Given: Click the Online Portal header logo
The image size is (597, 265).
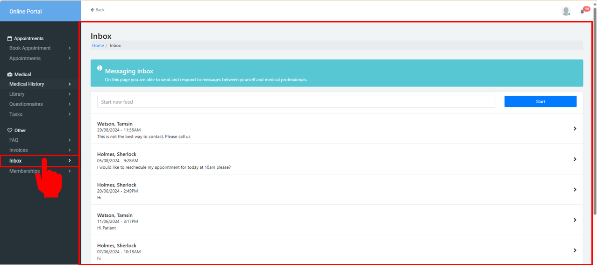Looking at the screenshot, I should coord(26,11).
